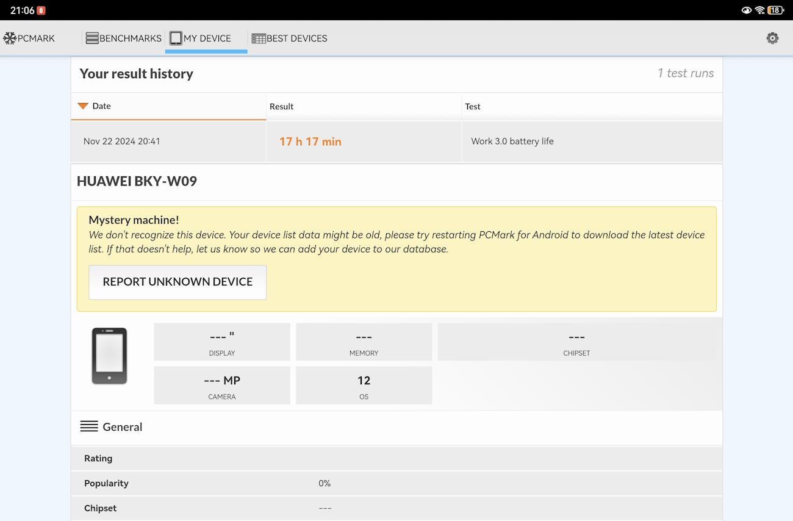Tap the eye comfort status icon
The image size is (793, 521).
pyautogui.click(x=746, y=10)
